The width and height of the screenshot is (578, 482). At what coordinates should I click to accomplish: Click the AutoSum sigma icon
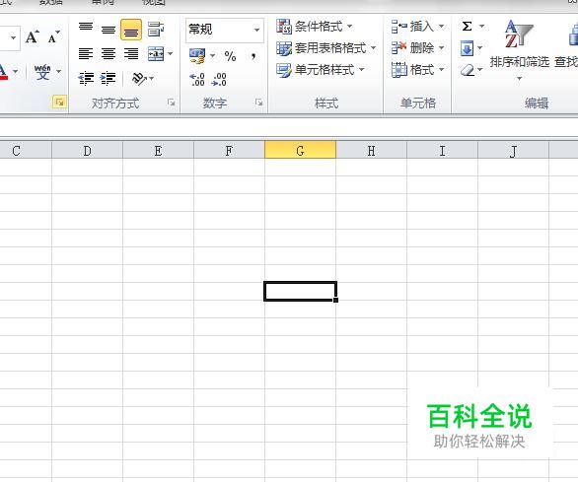click(x=467, y=27)
